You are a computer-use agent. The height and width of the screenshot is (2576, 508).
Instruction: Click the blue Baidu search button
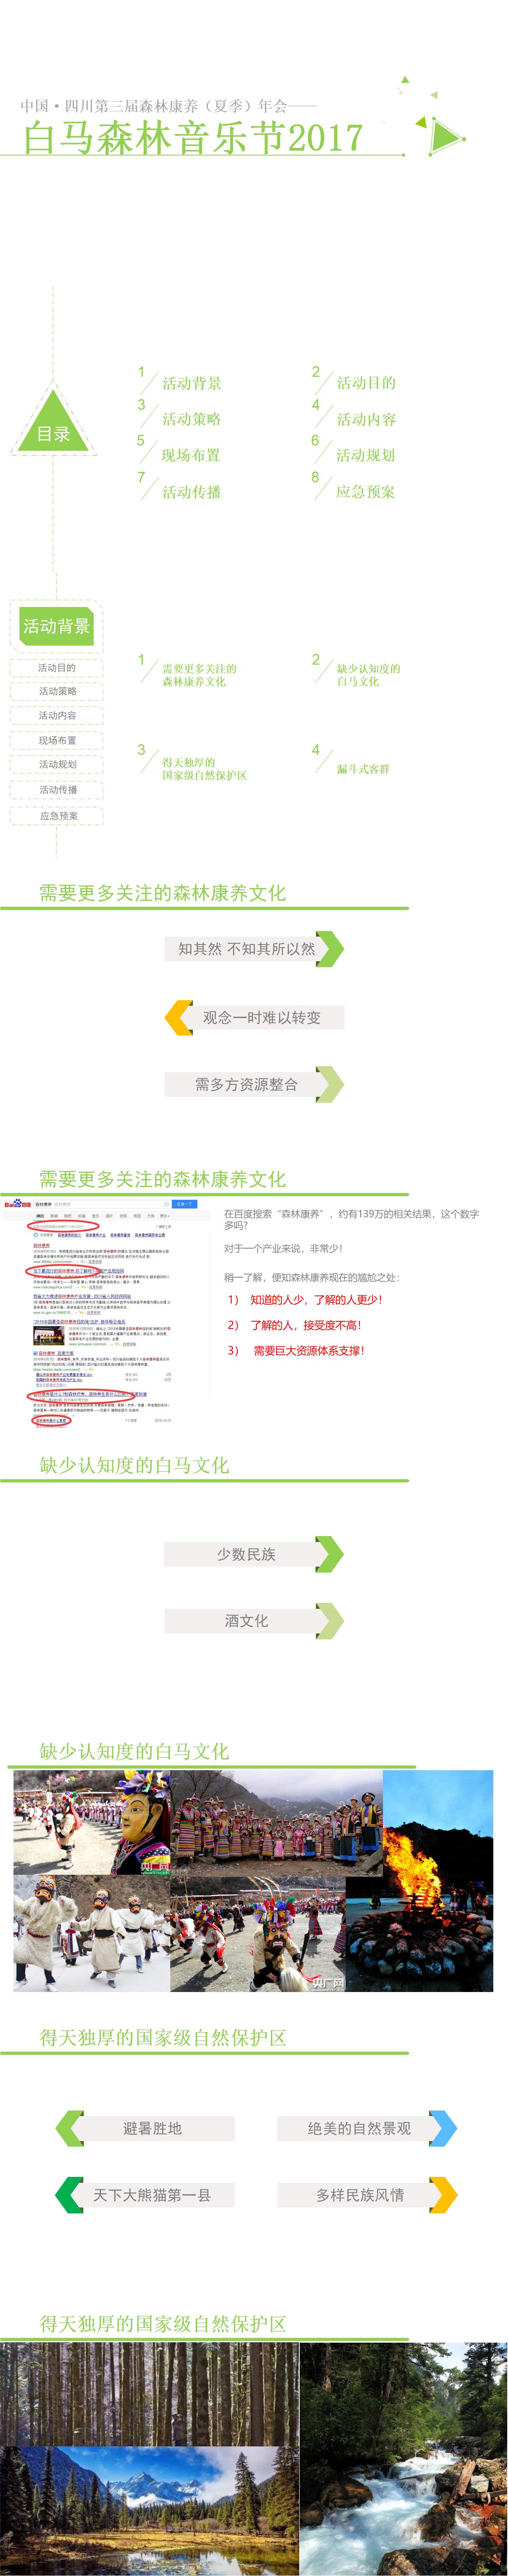tap(185, 1204)
